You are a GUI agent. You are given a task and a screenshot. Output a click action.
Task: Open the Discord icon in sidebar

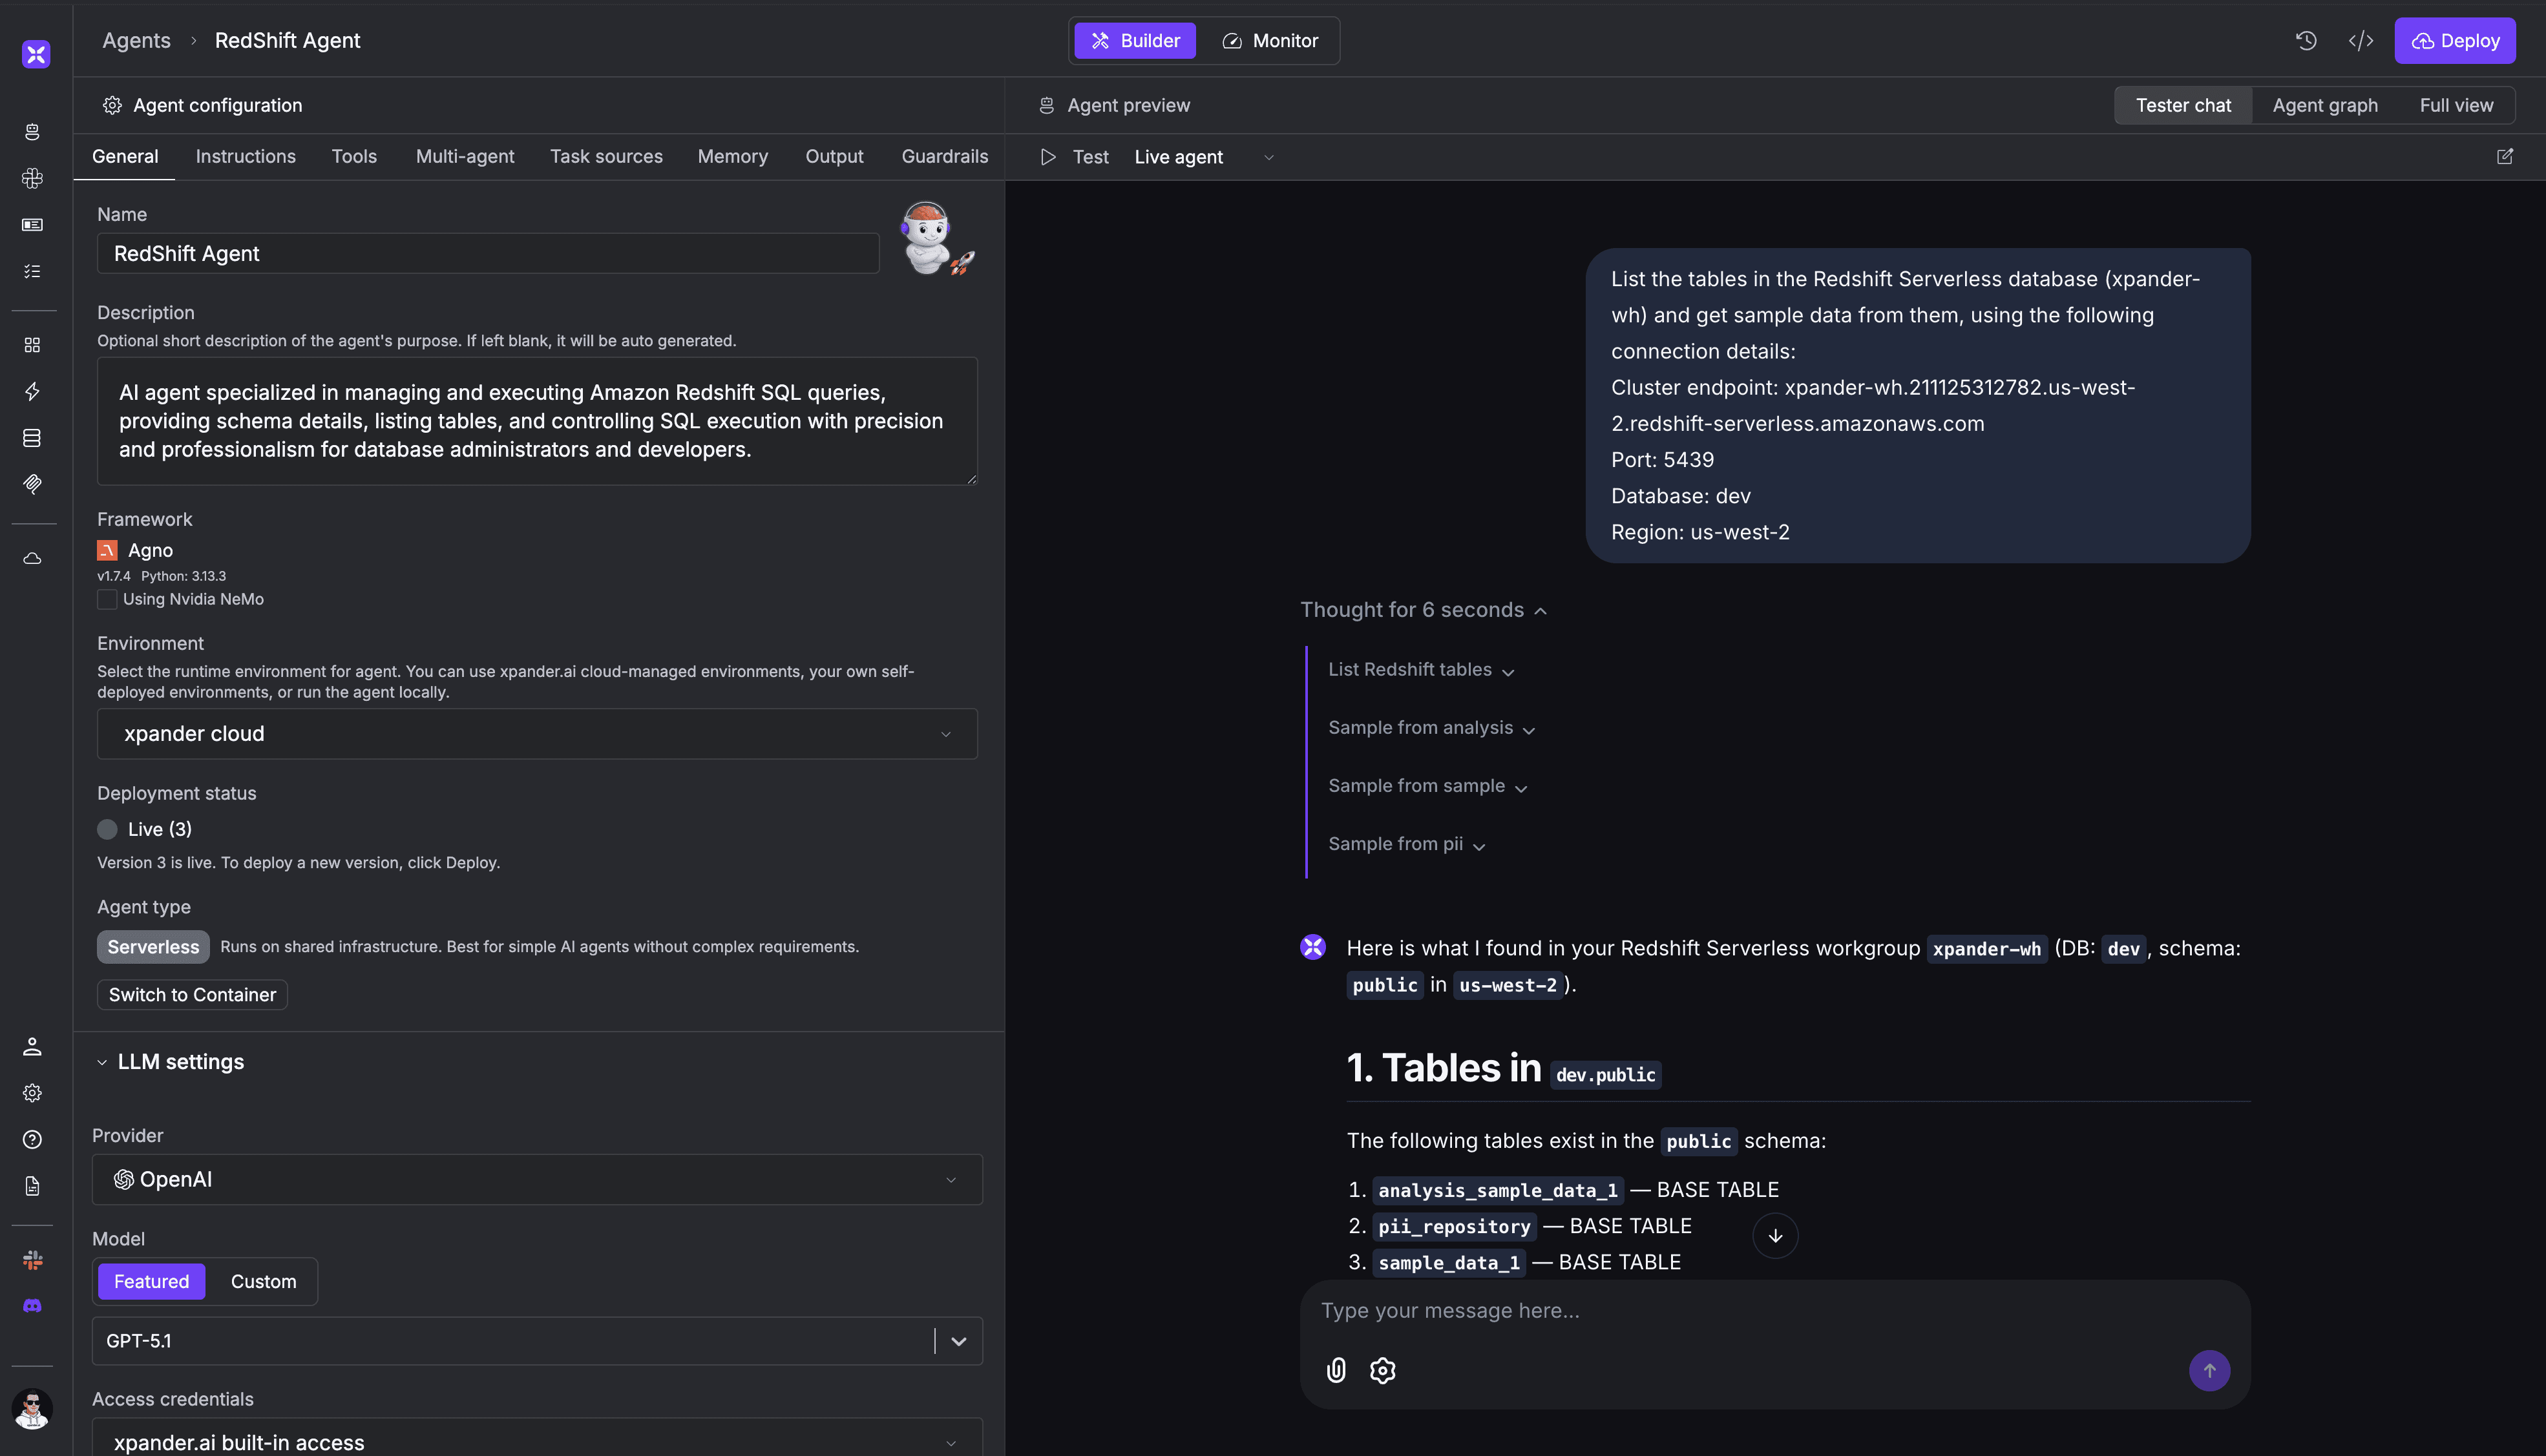pos(32,1306)
